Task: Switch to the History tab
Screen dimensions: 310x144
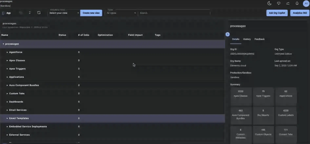Action: click(247, 39)
